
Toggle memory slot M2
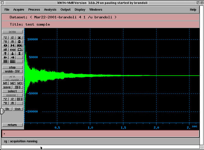tap(13, 83)
